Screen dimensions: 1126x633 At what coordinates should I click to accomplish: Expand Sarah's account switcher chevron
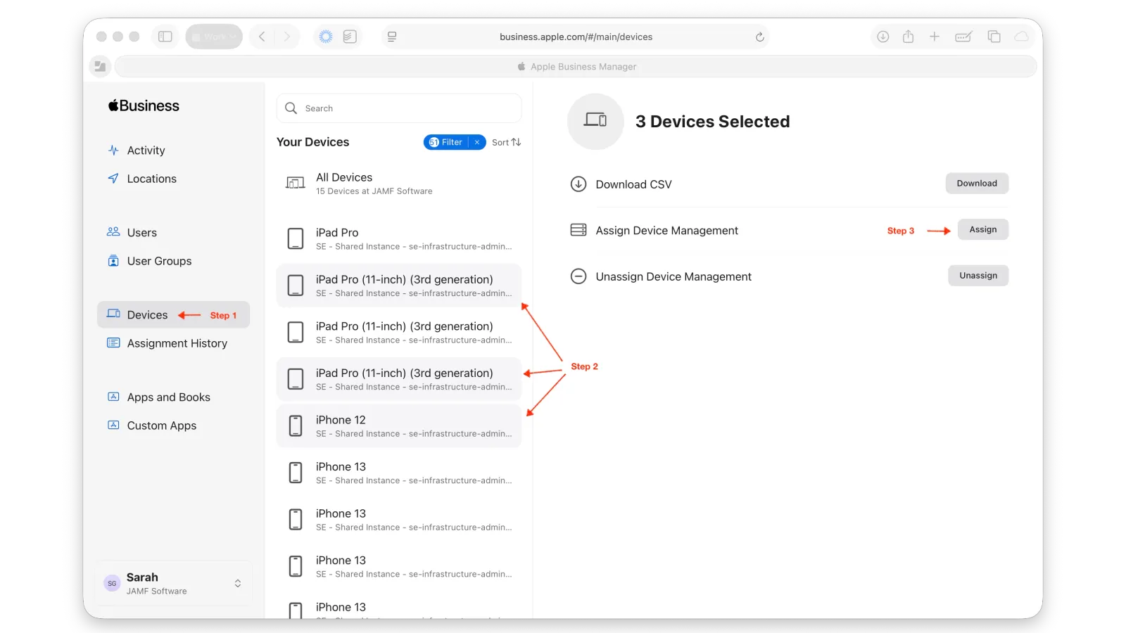click(236, 582)
